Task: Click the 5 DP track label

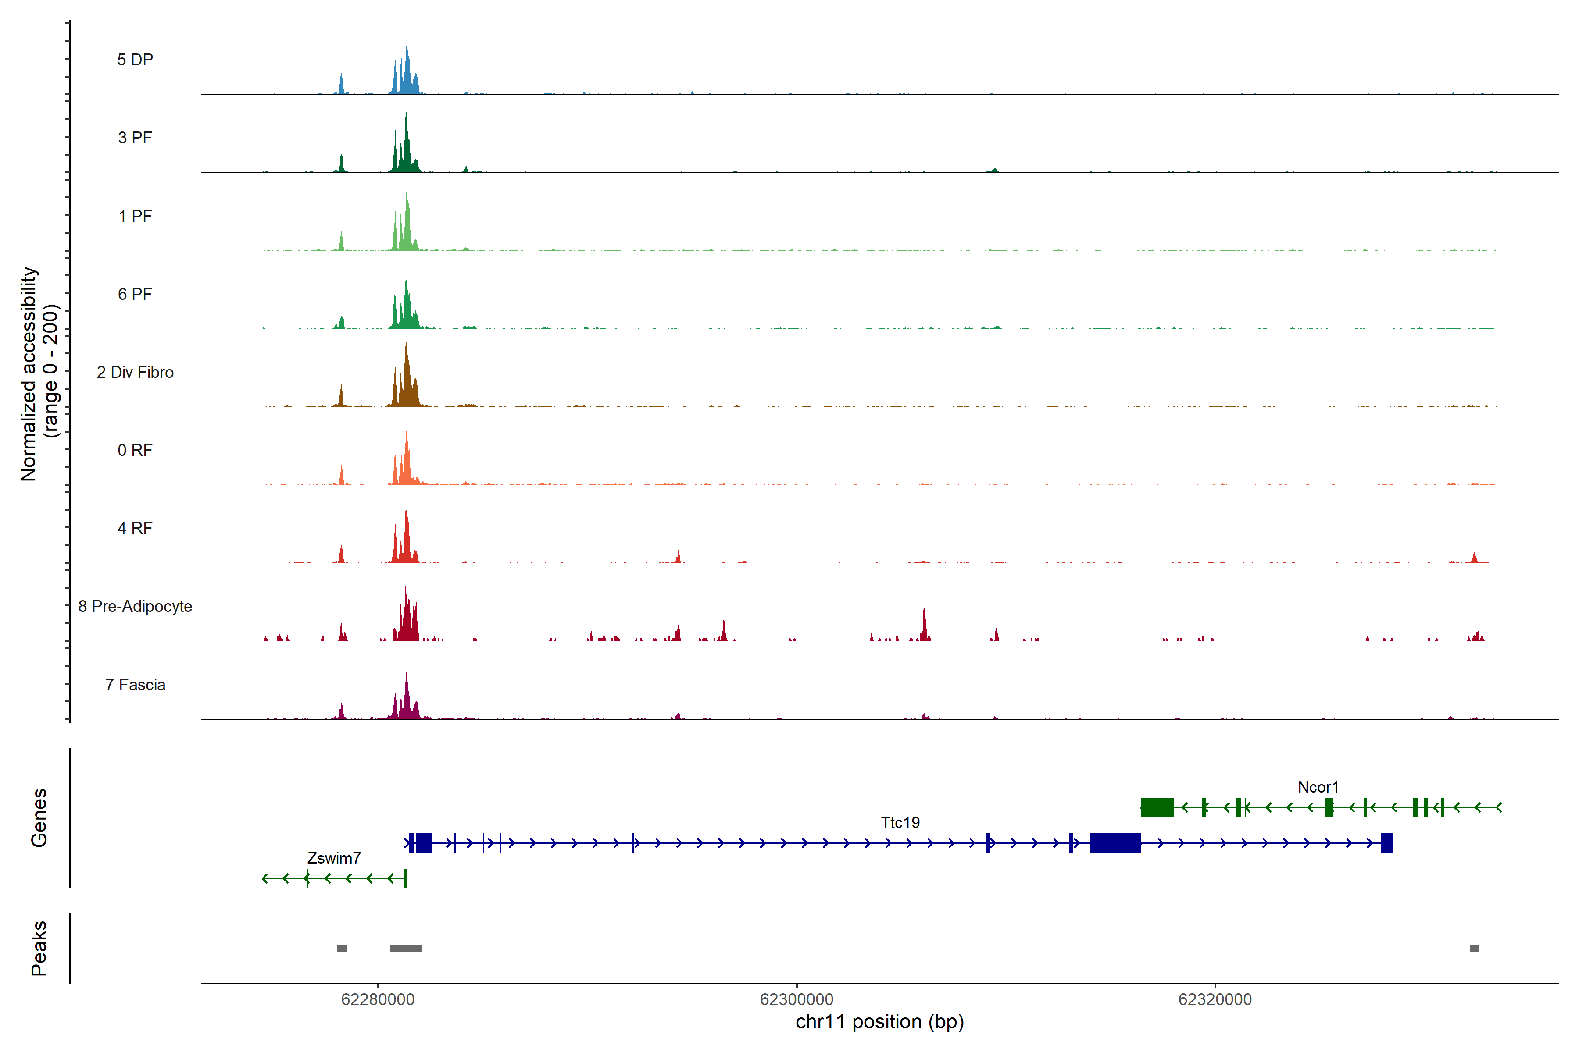Action: click(x=135, y=60)
